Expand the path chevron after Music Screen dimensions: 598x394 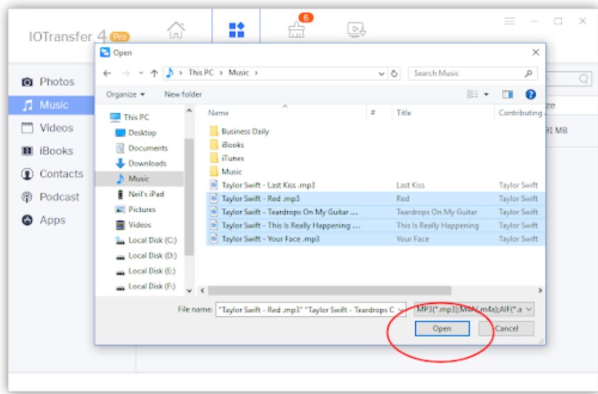[x=256, y=73]
